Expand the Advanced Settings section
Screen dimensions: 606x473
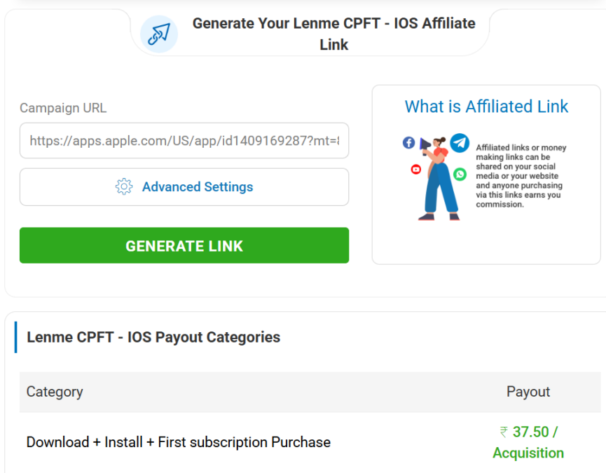coord(184,187)
